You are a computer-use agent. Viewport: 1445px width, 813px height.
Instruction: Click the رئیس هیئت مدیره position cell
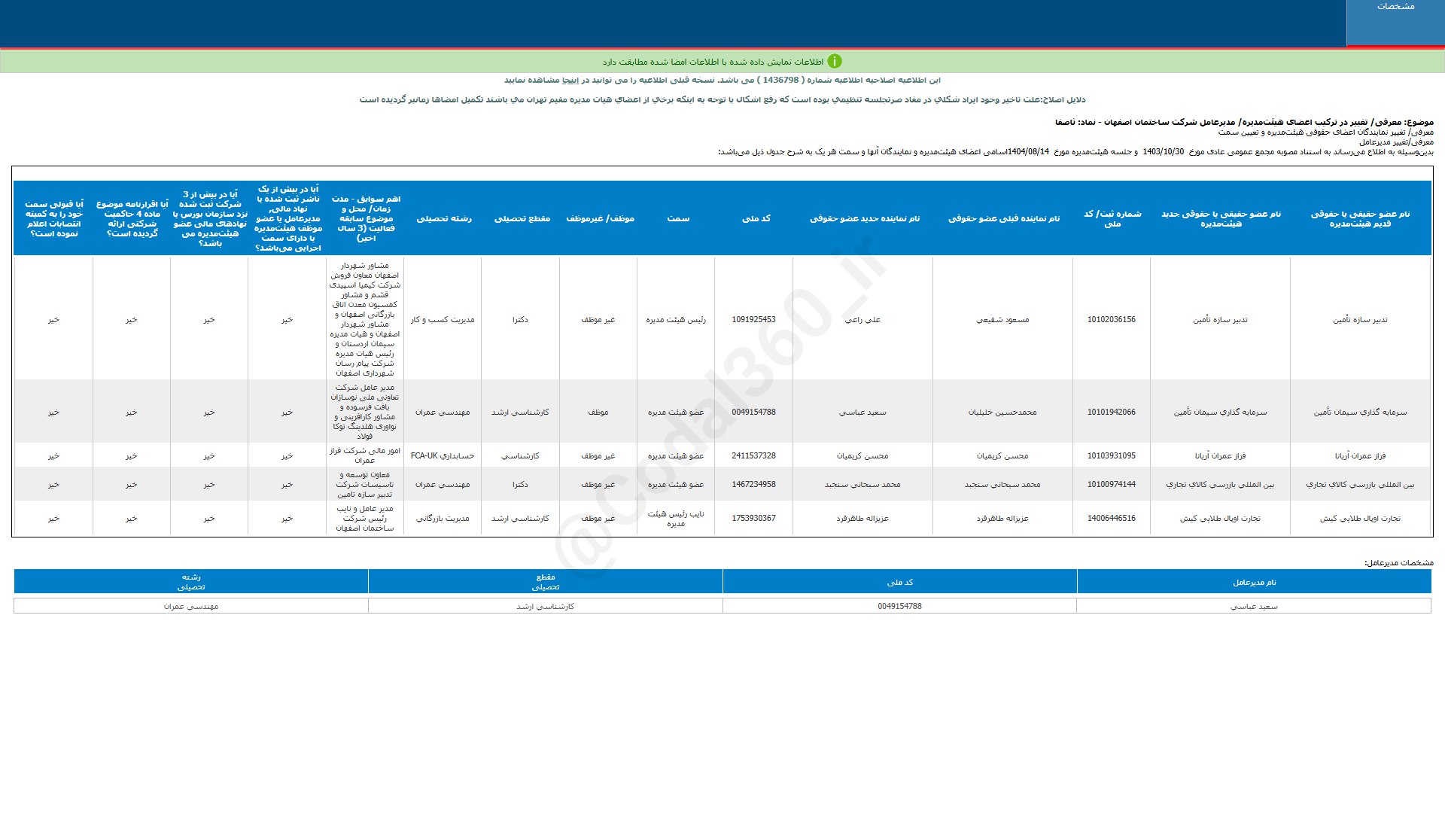coord(676,320)
